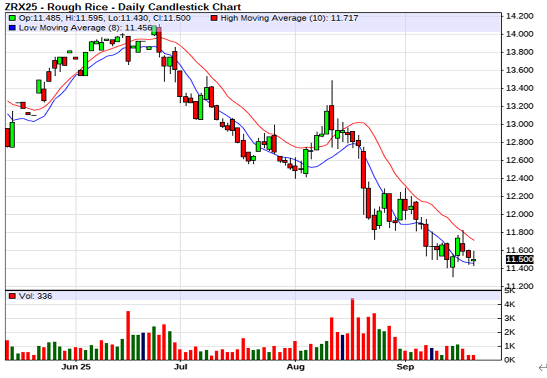The image size is (547, 378).
Task: Select the Aug date axis label
Action: [295, 366]
